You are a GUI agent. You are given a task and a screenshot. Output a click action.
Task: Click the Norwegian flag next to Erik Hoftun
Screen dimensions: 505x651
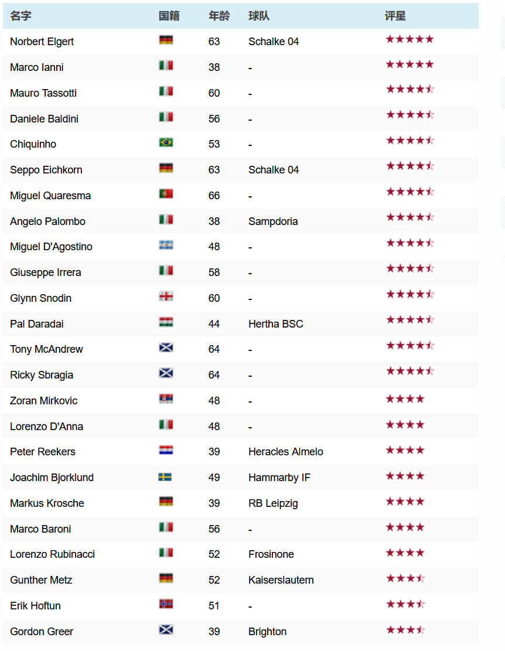point(166,604)
